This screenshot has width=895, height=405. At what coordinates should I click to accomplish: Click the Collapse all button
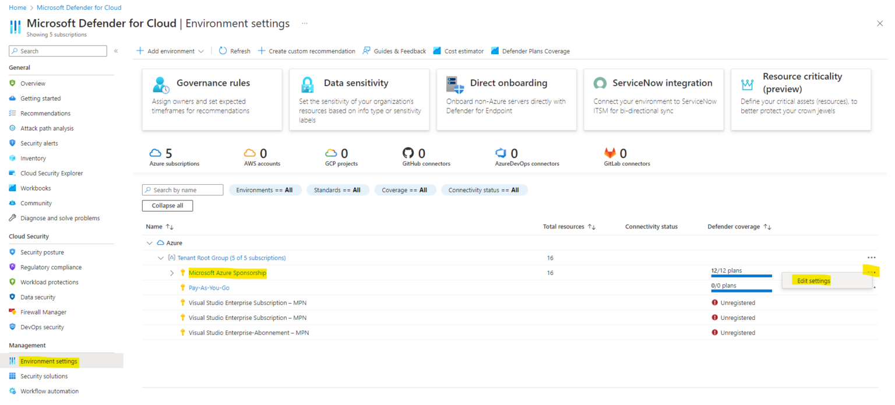point(167,205)
